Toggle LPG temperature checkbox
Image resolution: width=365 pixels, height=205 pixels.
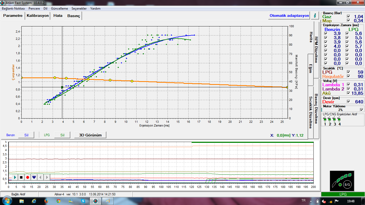click(x=348, y=72)
